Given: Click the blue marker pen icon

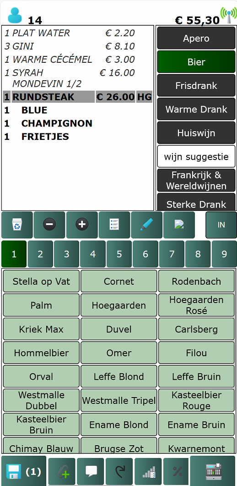Looking at the screenshot, I should point(147,225).
